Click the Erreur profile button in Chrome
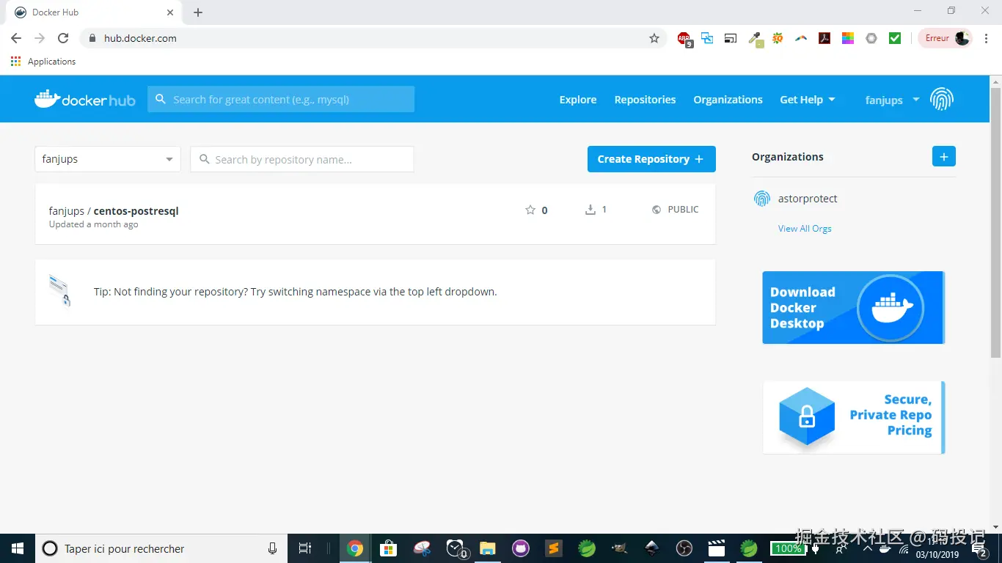 946,38
